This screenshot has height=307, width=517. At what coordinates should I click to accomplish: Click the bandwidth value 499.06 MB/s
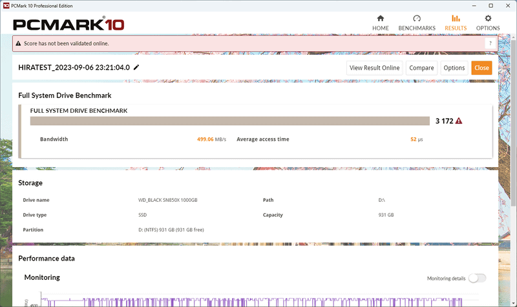pyautogui.click(x=211, y=139)
